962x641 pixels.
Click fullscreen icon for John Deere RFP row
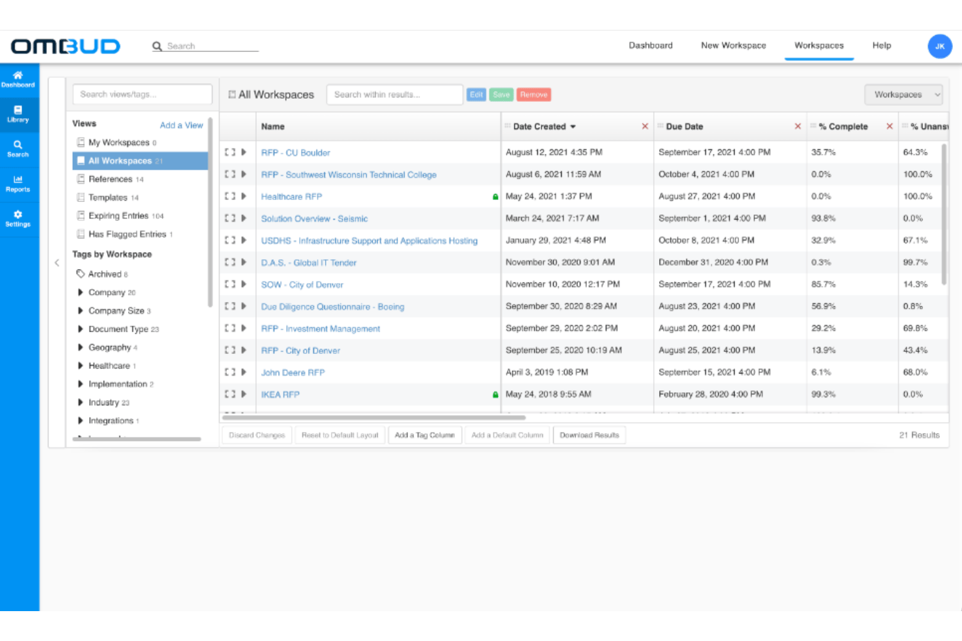(x=229, y=372)
